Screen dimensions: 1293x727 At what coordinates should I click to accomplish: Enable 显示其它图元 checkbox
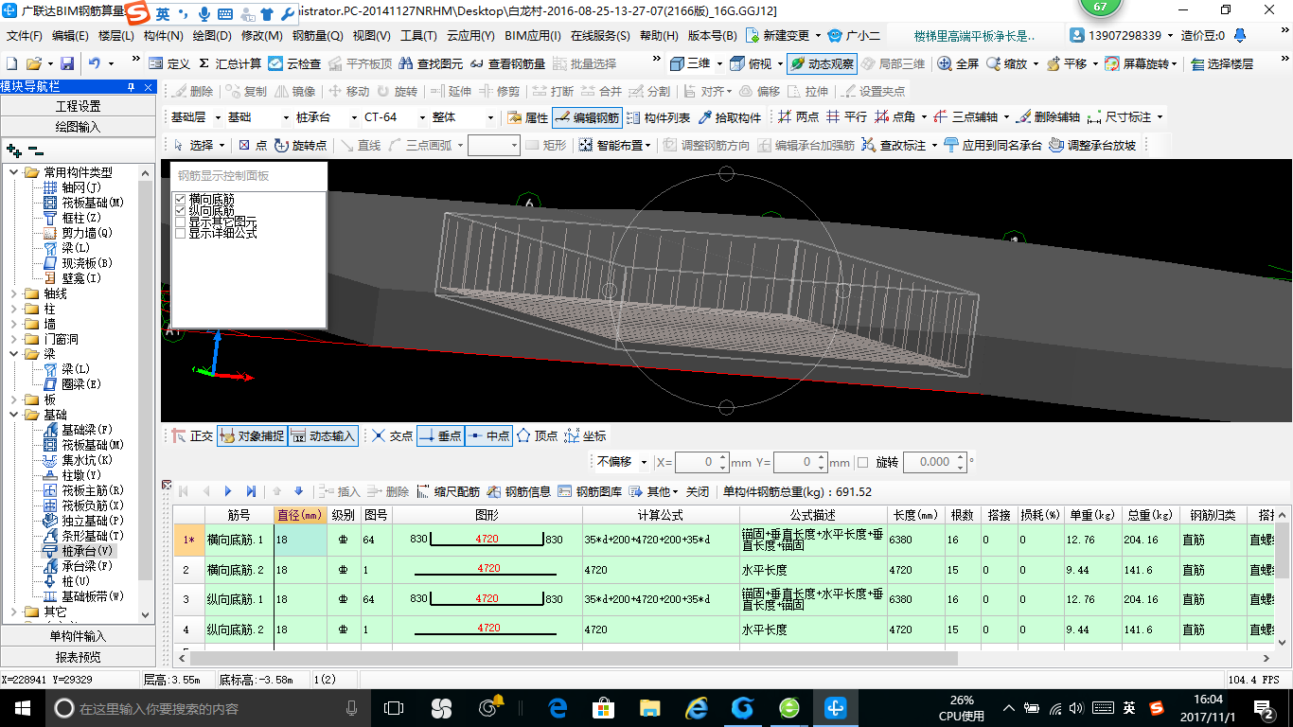click(x=180, y=222)
